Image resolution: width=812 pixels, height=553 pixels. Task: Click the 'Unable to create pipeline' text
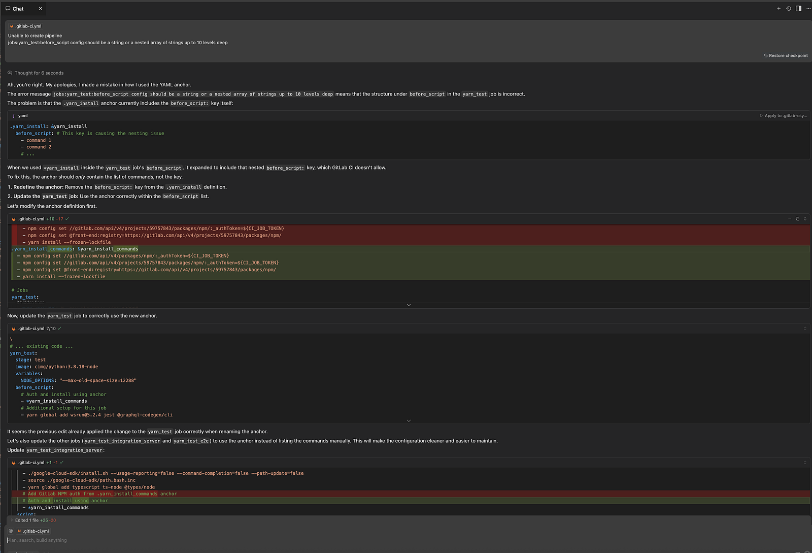point(35,36)
